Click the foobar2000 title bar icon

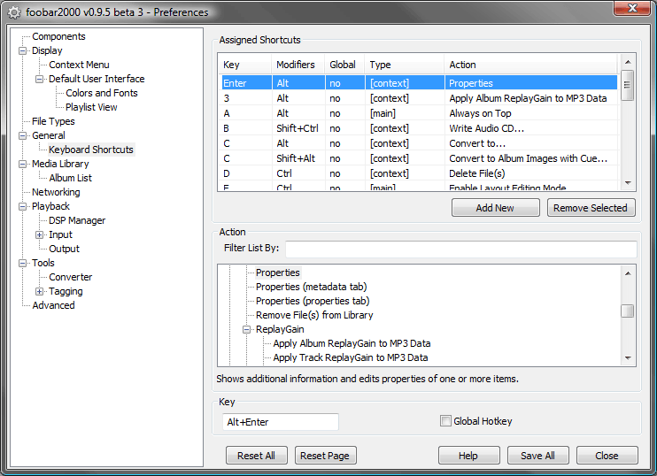click(14, 12)
